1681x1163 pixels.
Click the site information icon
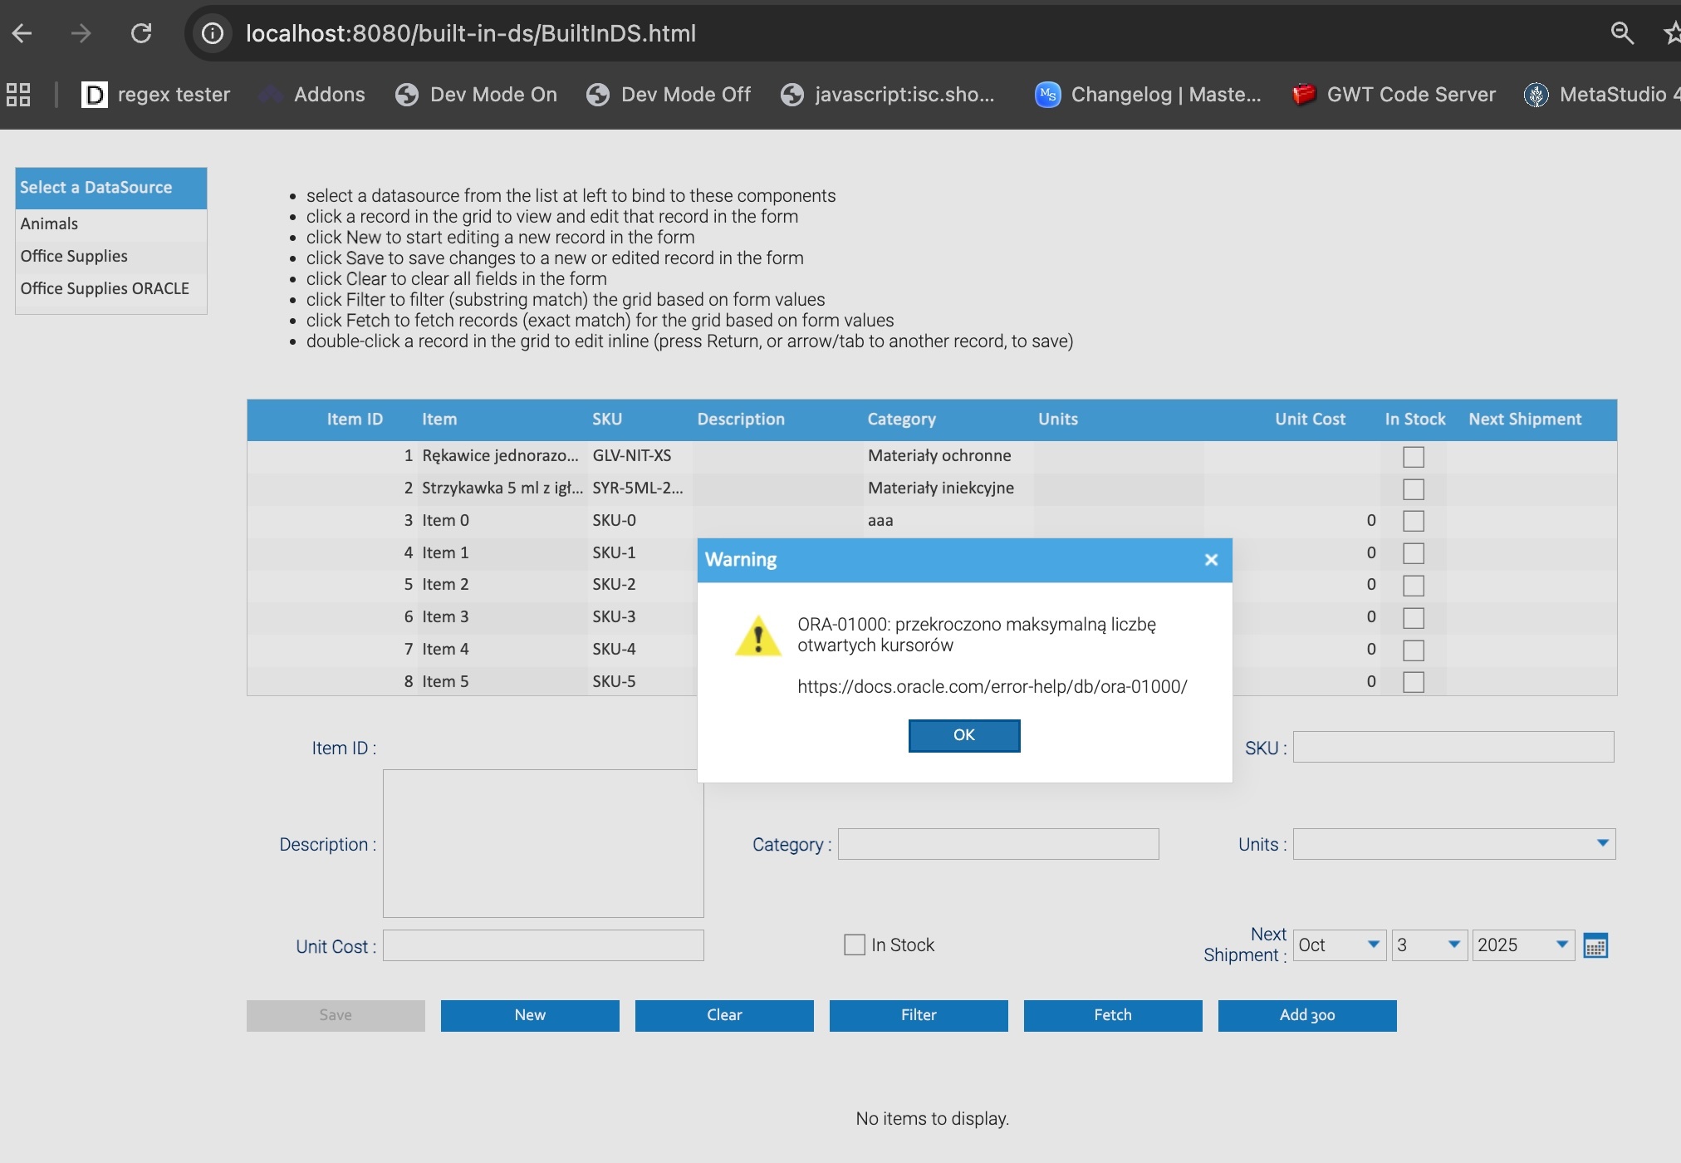coord(213,33)
